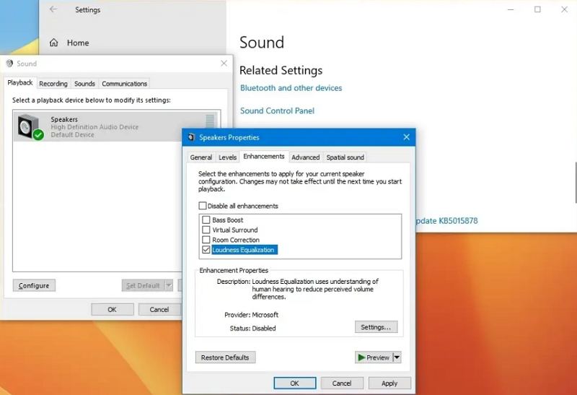Screen dimensions: 577x395
Task: Click the Speakers Properties title bar icon
Action: (191, 137)
